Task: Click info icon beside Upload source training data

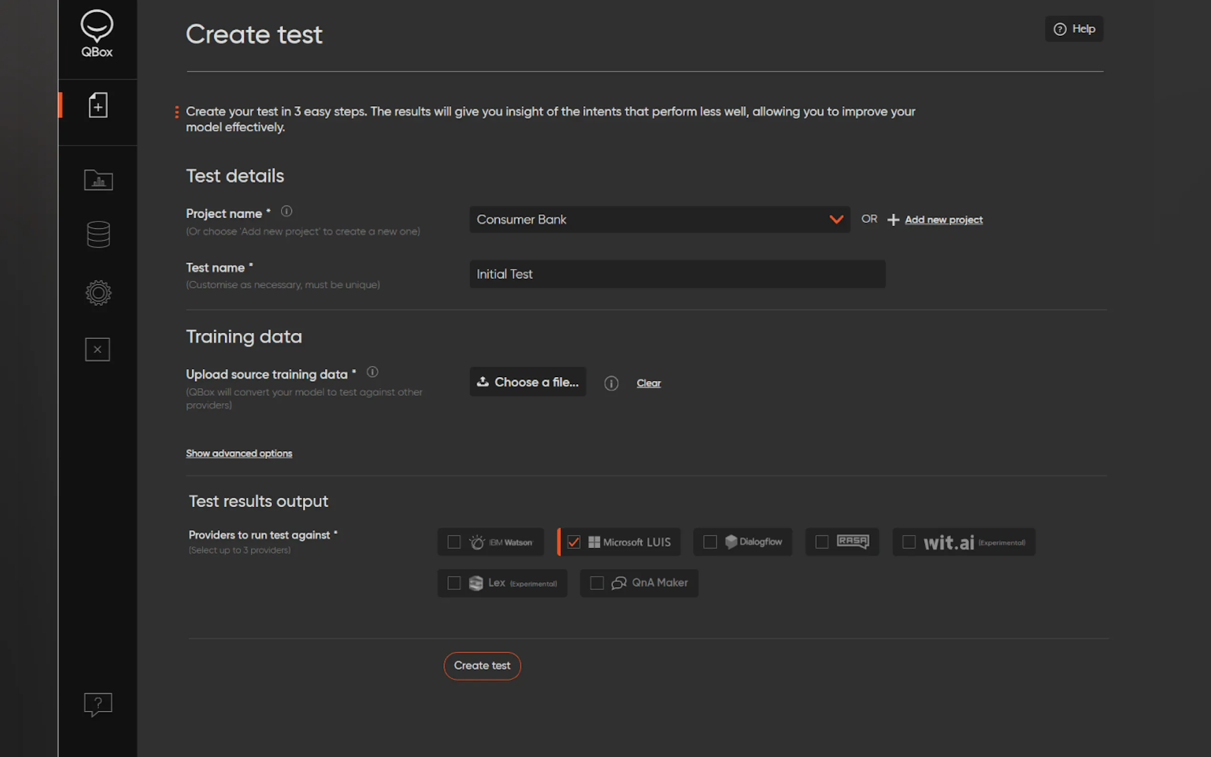Action: pyautogui.click(x=372, y=372)
